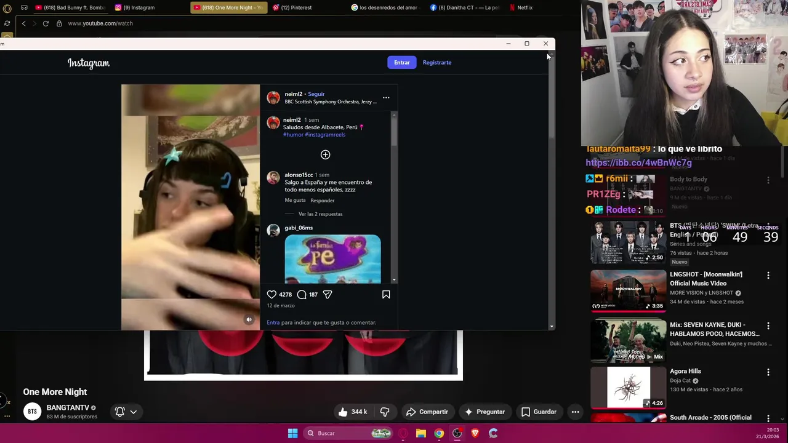This screenshot has width=788, height=443.
Task: Like alonso15cc's comment with Me gusta
Action: [295, 200]
